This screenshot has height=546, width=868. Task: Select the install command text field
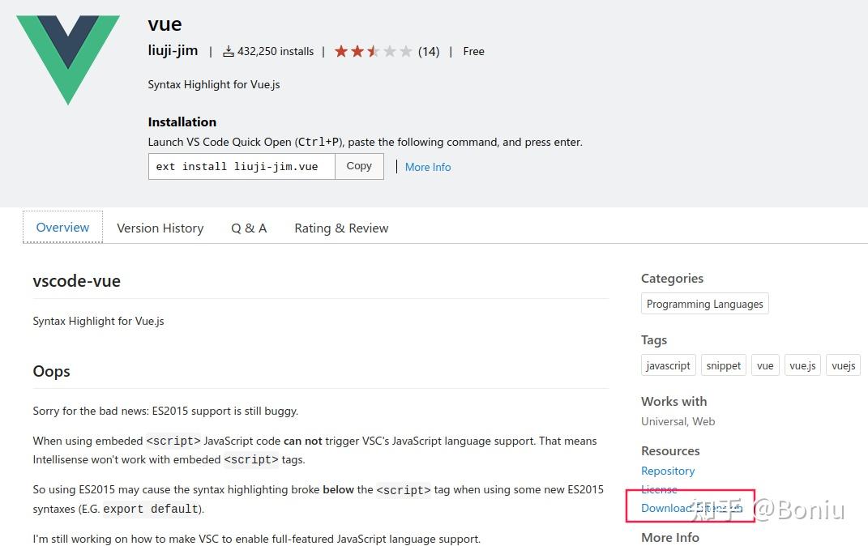coord(242,166)
